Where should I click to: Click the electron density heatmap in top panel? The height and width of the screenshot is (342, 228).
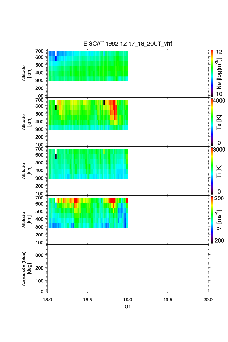pyautogui.click(x=88, y=66)
